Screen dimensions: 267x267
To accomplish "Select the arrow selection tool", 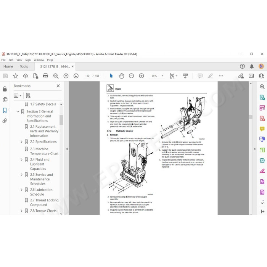I will coord(111,76).
